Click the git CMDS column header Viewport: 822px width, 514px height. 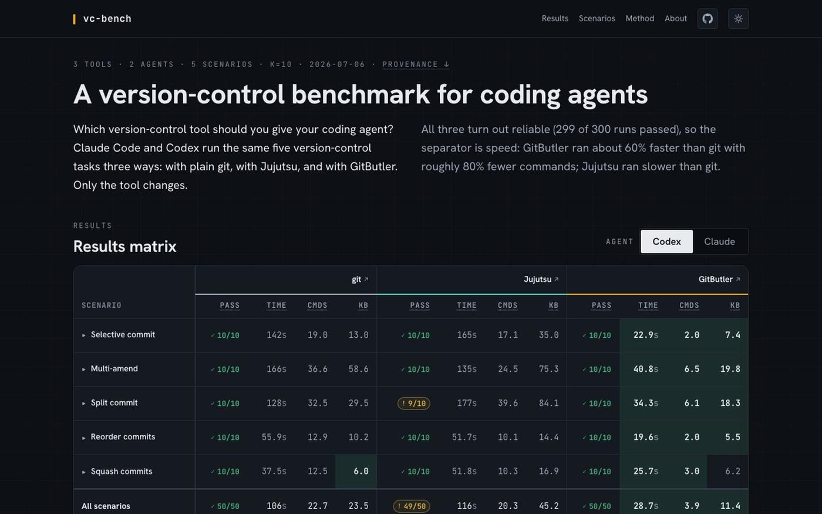(x=318, y=305)
